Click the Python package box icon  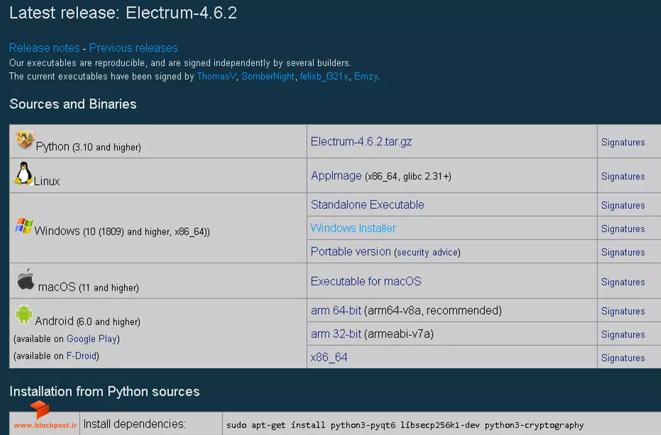click(x=25, y=139)
